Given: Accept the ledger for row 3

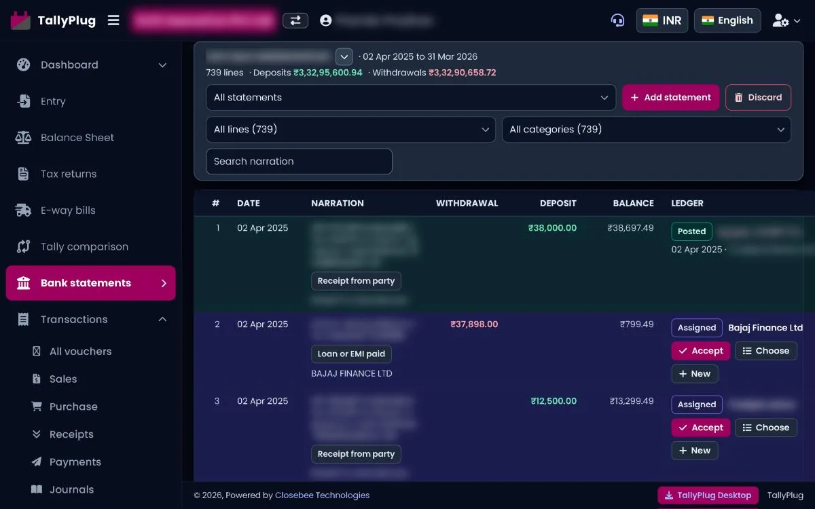Looking at the screenshot, I should 701,428.
